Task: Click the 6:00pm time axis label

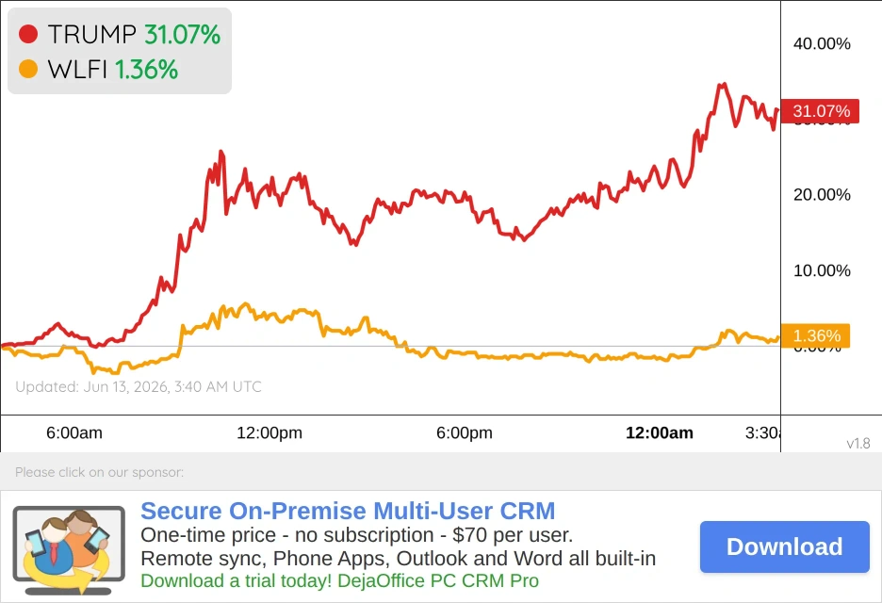Action: point(465,432)
